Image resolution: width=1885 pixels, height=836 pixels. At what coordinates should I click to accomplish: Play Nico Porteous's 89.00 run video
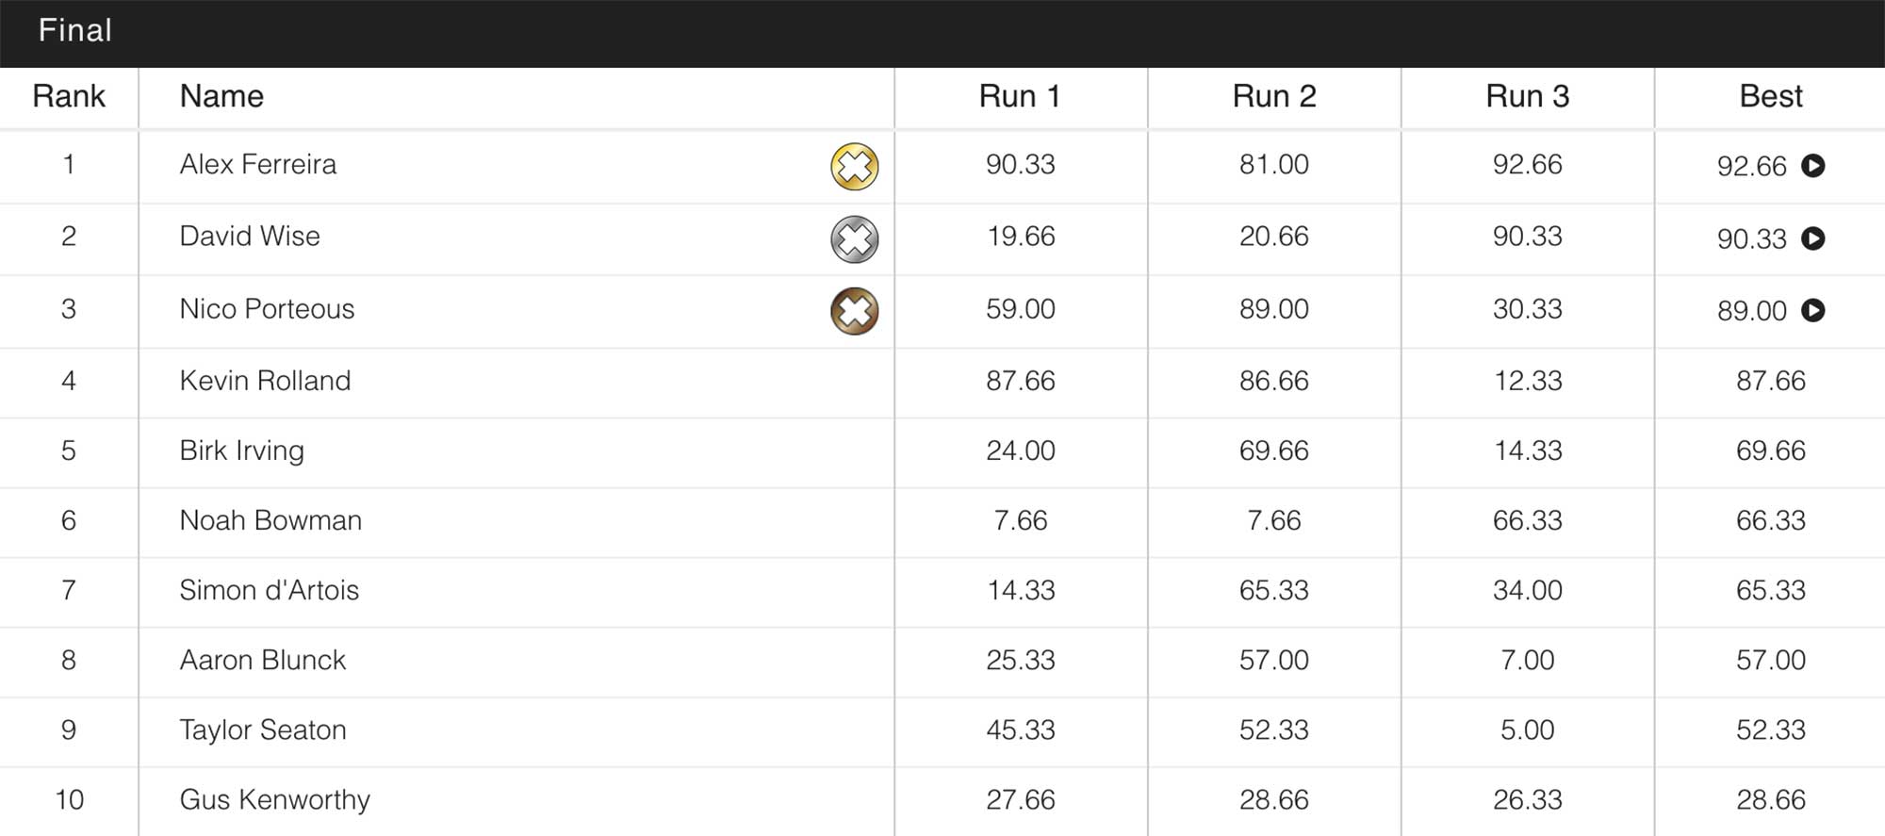1812,310
